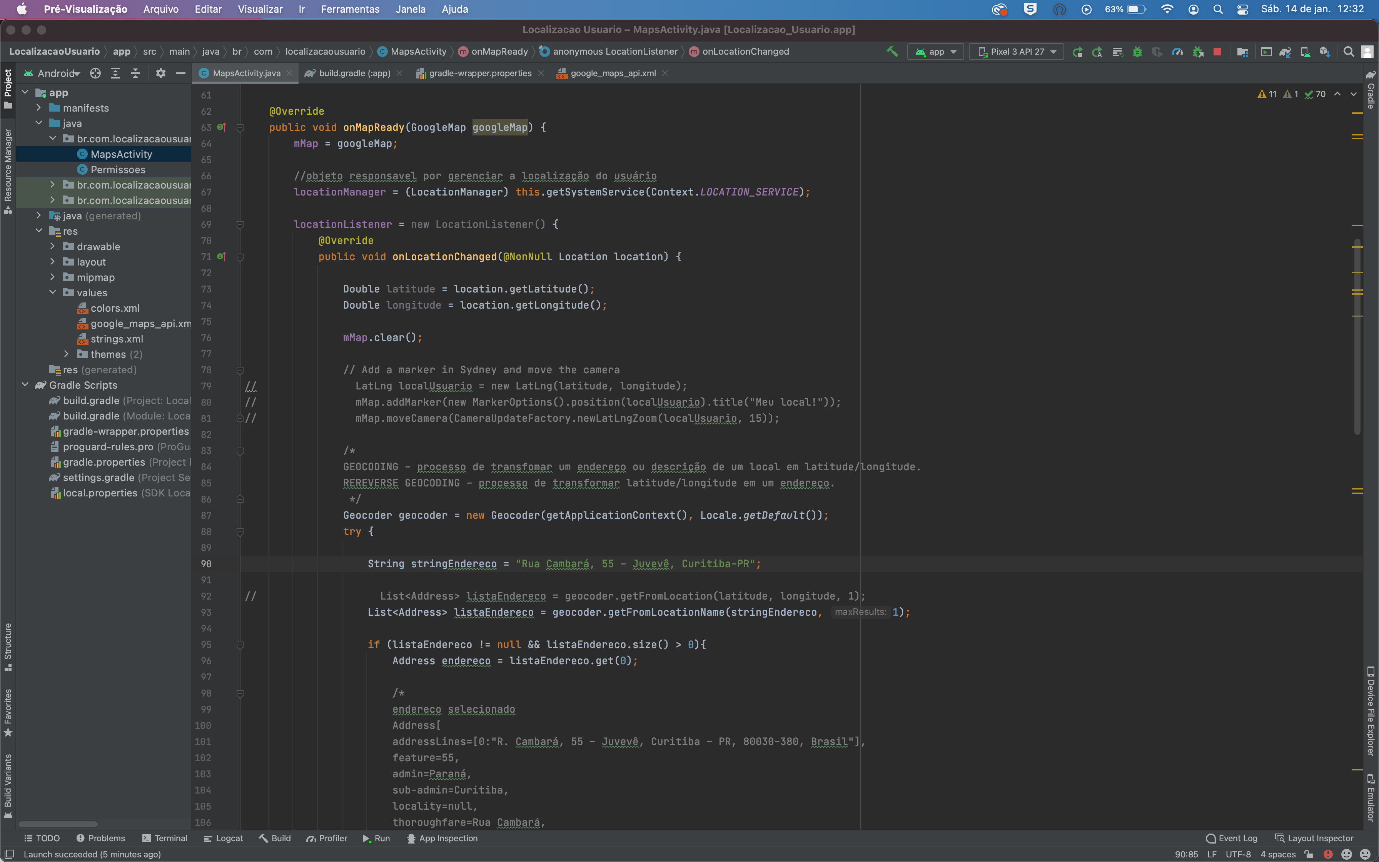Launch the Layout Inspector
The image size is (1379, 862).
(1318, 838)
